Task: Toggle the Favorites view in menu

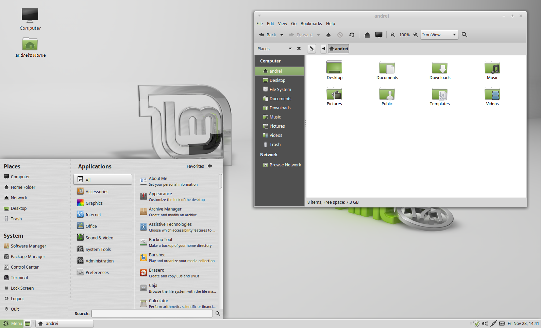Action: click(200, 166)
